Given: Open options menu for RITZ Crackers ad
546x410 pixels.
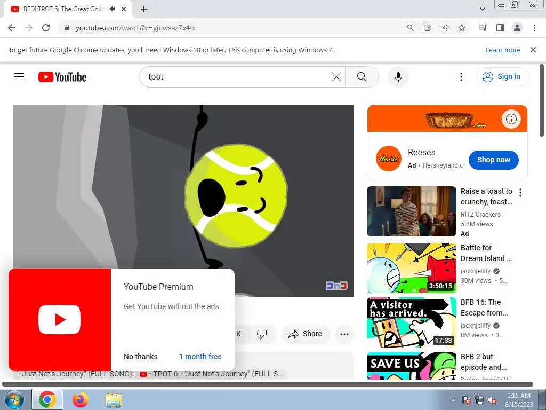Looking at the screenshot, I should (520, 193).
